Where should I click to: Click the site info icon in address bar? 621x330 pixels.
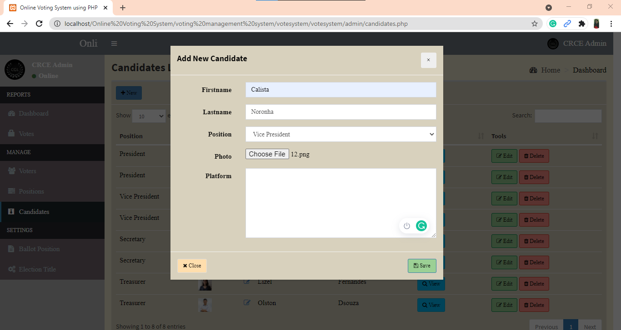pos(57,24)
